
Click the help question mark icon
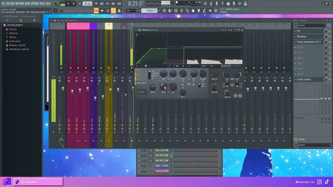pyautogui.click(x=222, y=4)
